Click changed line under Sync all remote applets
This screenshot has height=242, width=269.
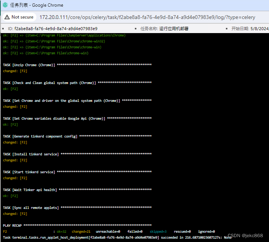15,214
